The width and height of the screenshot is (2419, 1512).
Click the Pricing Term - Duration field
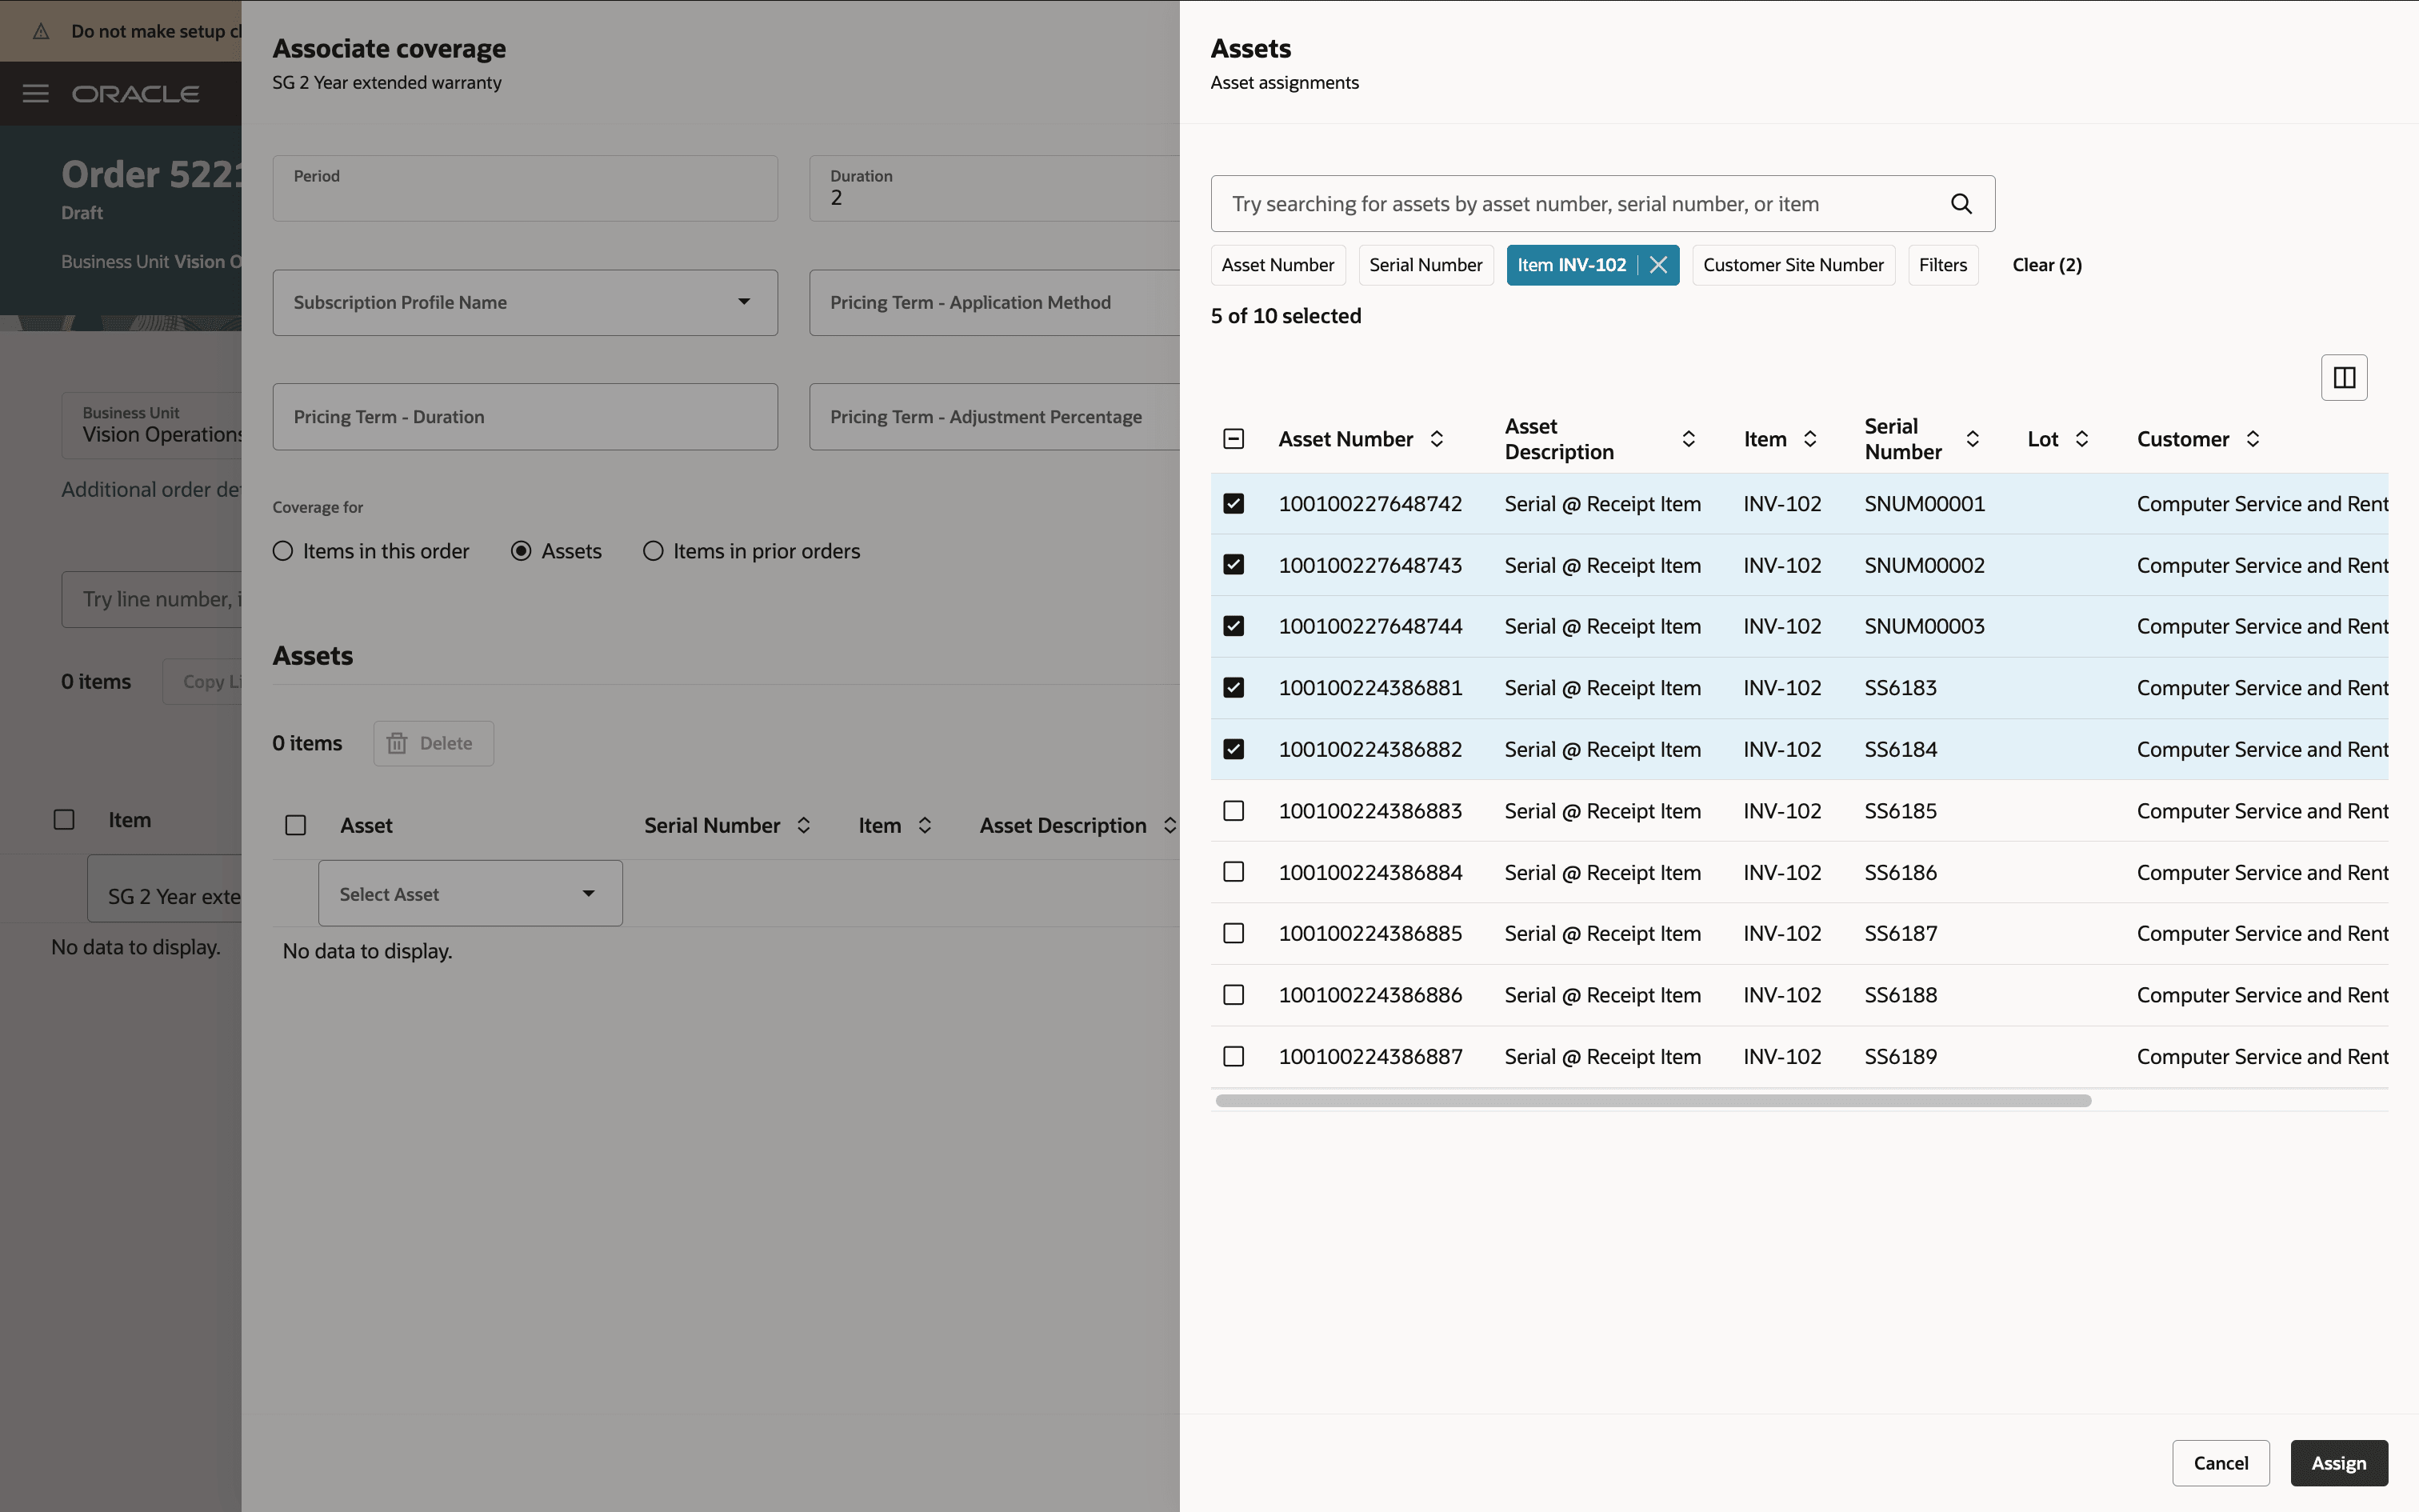(x=525, y=417)
